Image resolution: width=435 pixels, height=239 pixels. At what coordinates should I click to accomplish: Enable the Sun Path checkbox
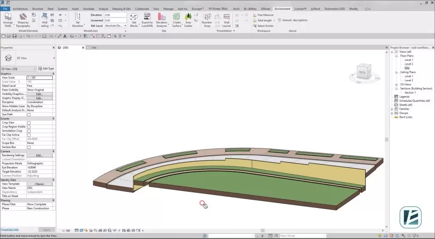coord(29,114)
